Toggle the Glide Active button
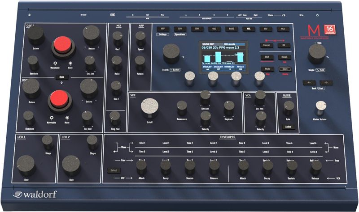The width and height of the screenshot is (359, 212). 288,127
